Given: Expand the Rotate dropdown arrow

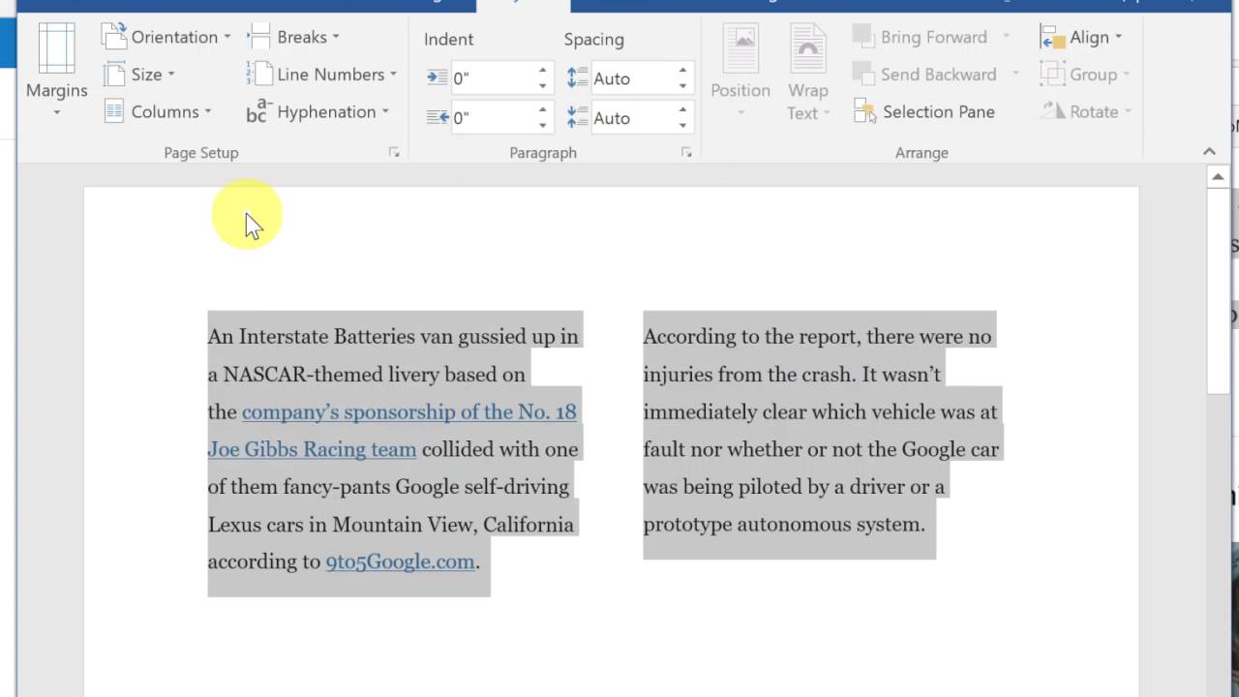Looking at the screenshot, I should tap(1128, 112).
